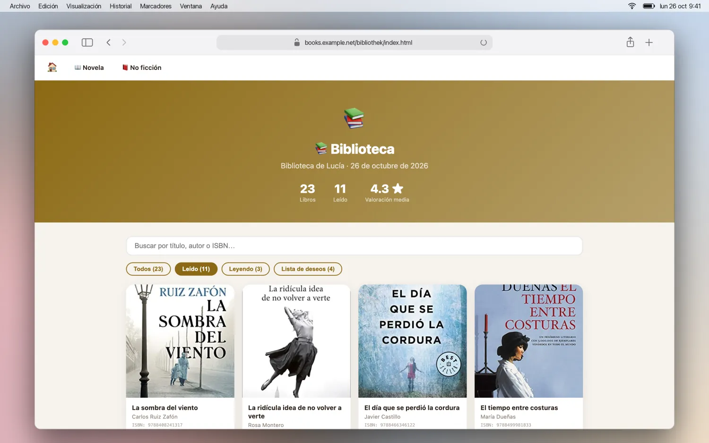The height and width of the screenshot is (443, 709).
Task: Select the Leído (11) filter chip
Action: 196,269
